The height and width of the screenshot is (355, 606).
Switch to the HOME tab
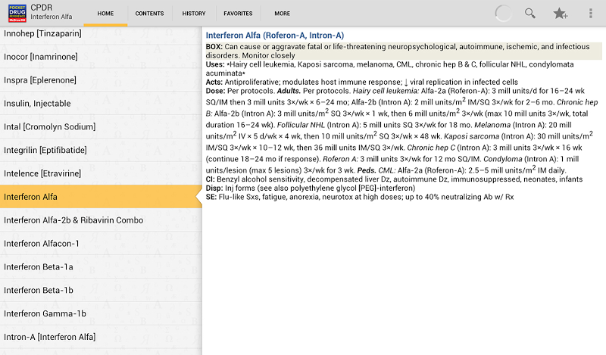pyautogui.click(x=105, y=14)
